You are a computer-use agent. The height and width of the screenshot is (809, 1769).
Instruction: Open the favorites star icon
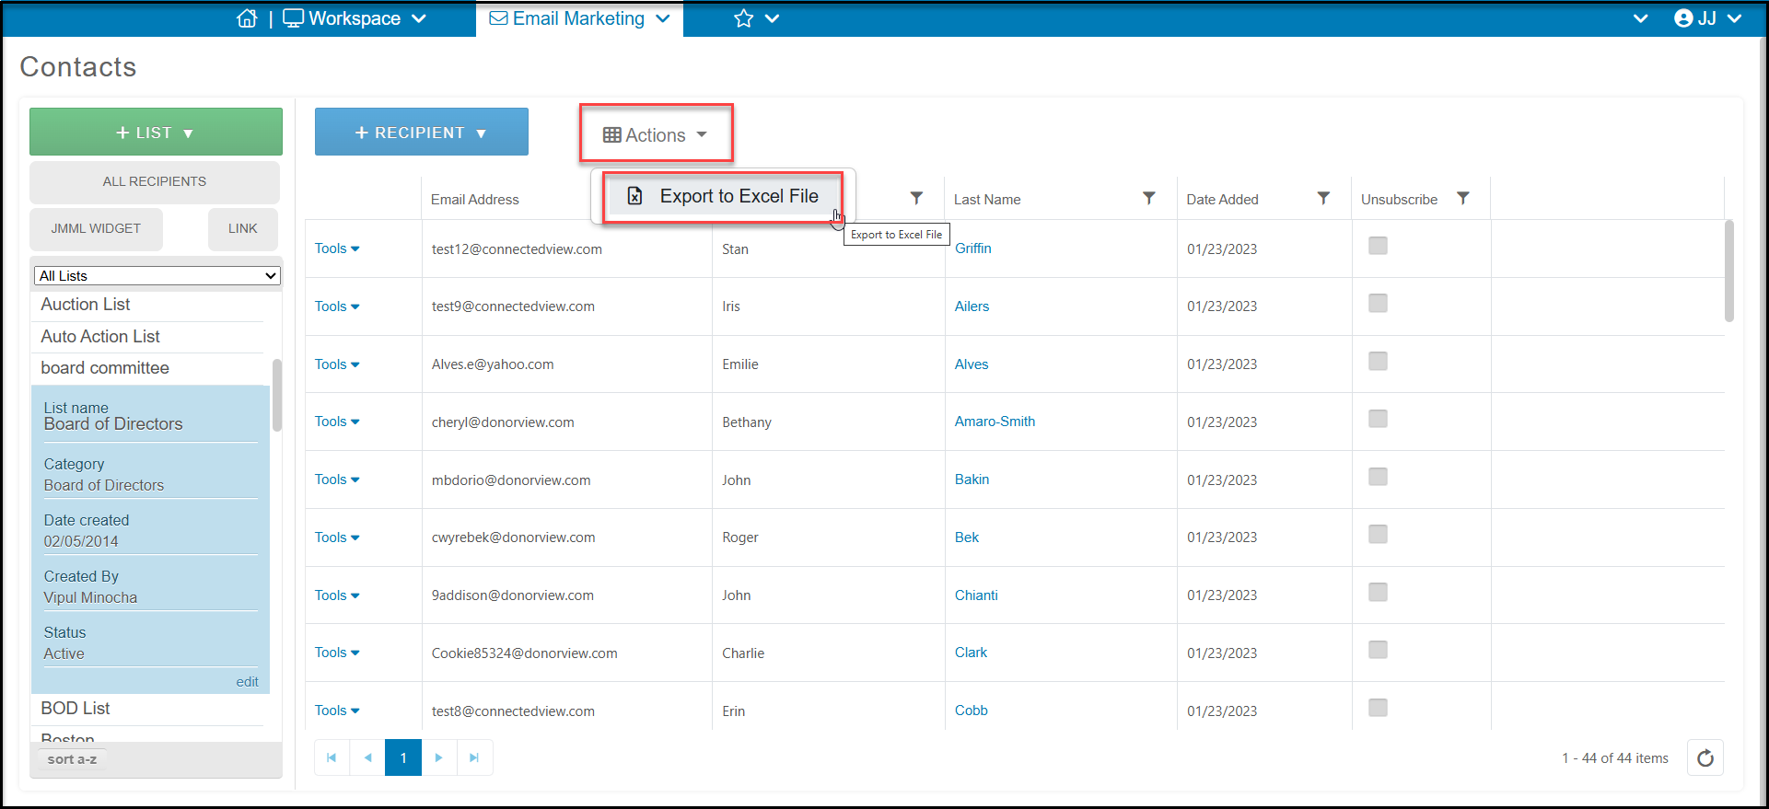click(744, 18)
